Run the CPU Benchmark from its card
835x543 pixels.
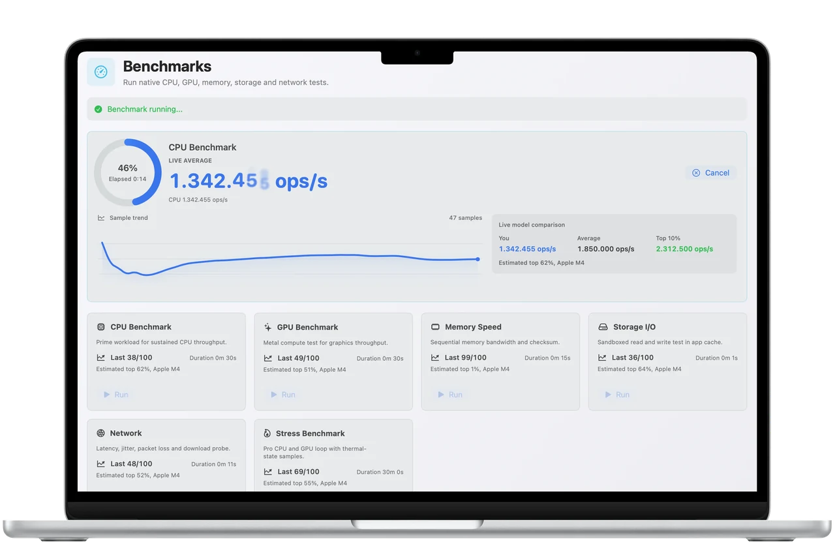coord(116,395)
